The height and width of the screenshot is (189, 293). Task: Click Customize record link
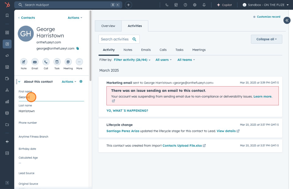pyautogui.click(x=267, y=17)
